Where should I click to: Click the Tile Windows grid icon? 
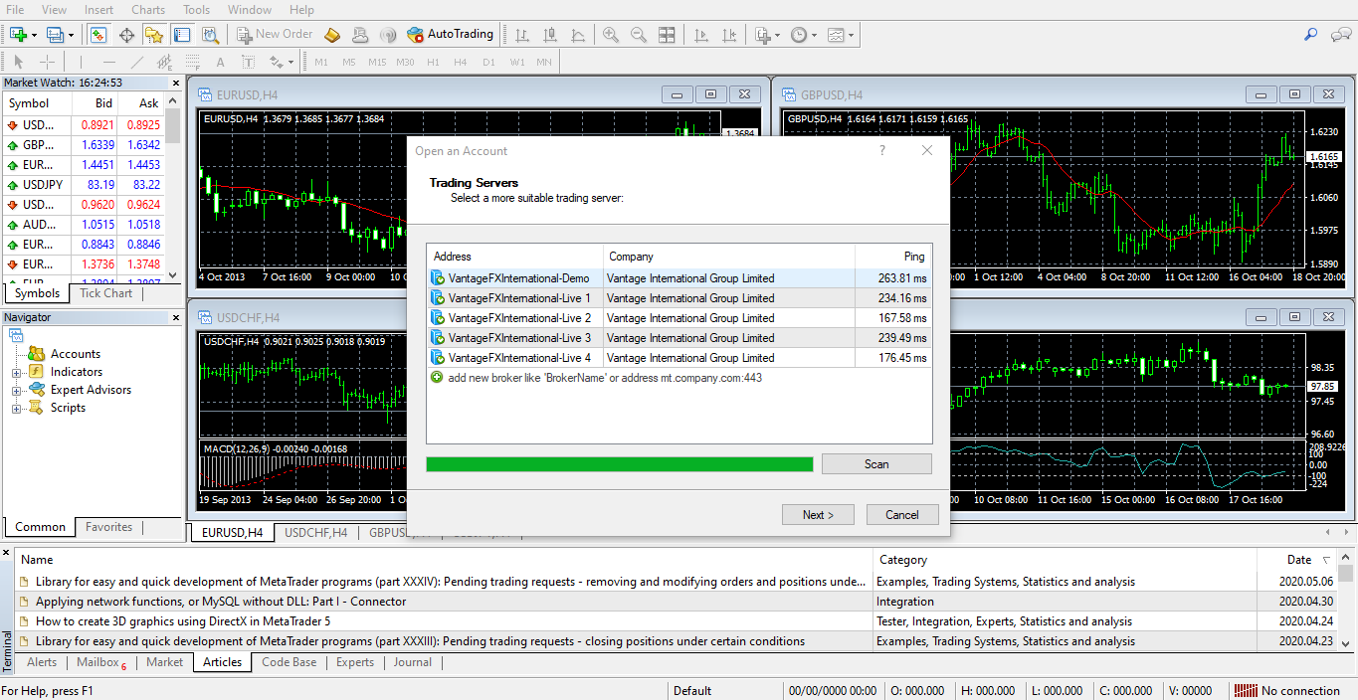667,35
